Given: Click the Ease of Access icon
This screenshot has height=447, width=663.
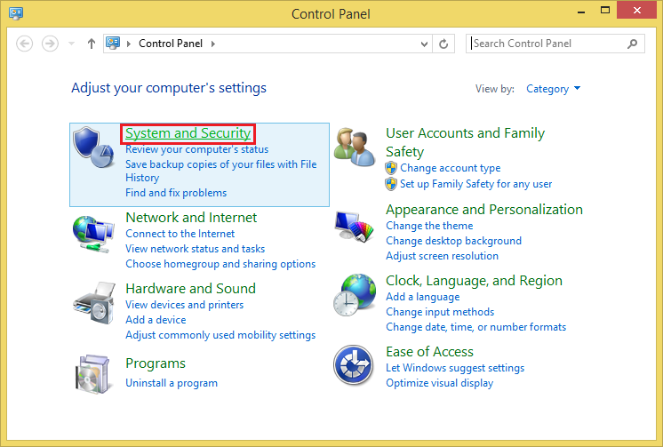Looking at the screenshot, I should (x=353, y=365).
